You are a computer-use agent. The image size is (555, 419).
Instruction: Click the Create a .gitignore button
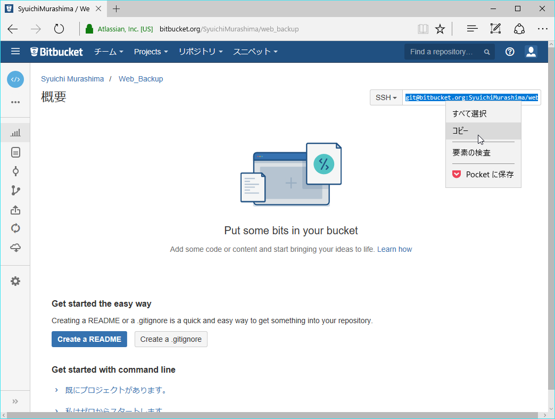[x=171, y=339]
